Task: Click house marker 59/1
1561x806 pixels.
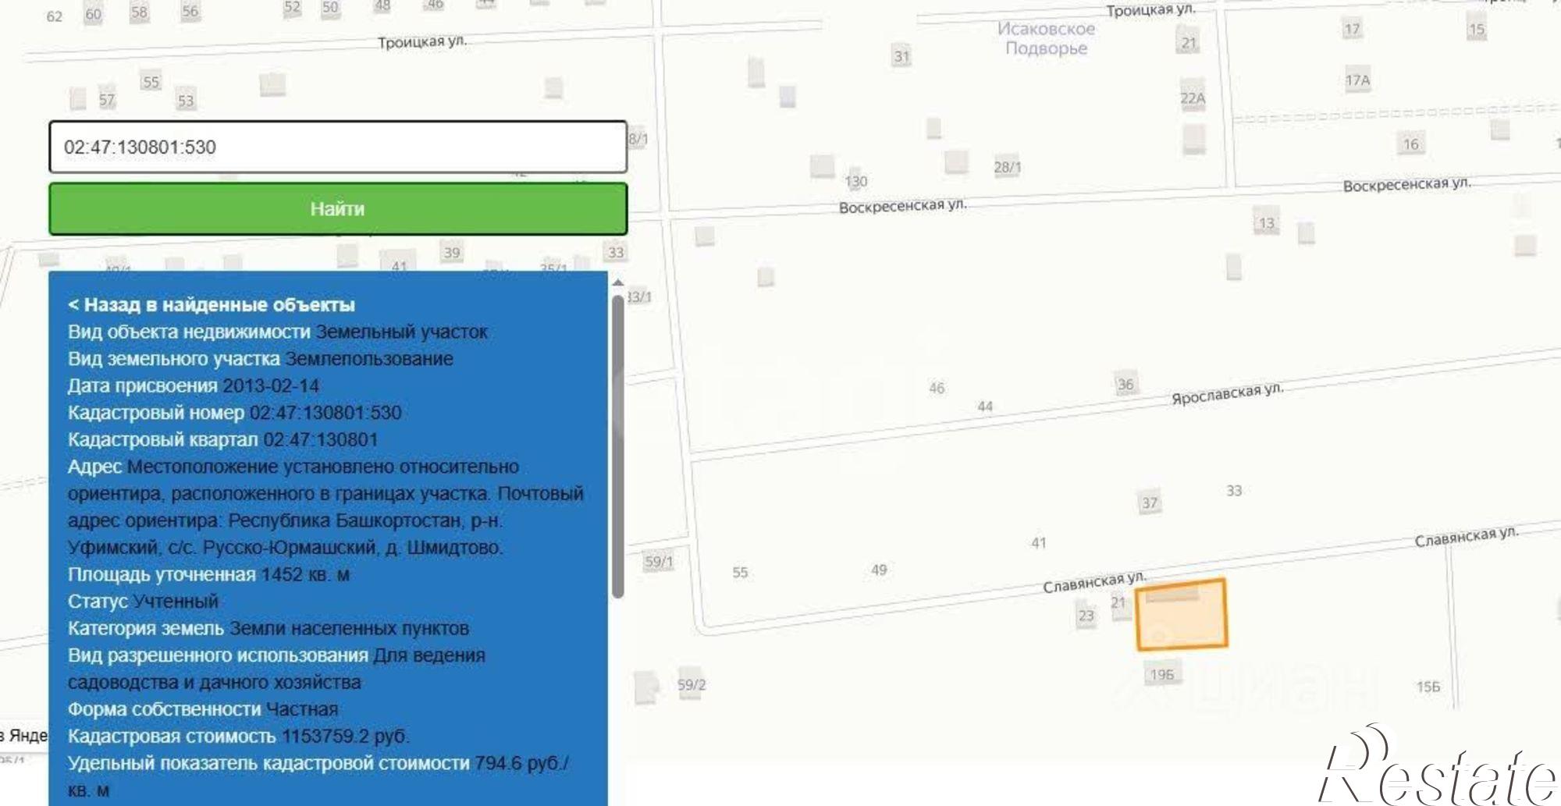Action: pos(658,562)
